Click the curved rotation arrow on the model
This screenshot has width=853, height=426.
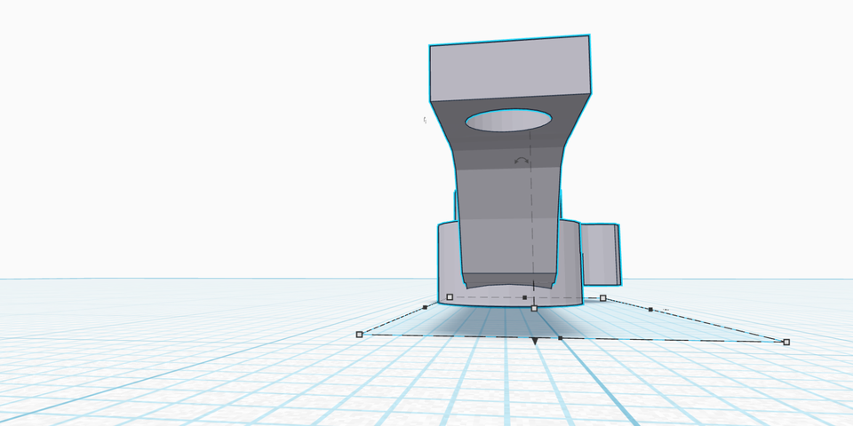(x=522, y=162)
